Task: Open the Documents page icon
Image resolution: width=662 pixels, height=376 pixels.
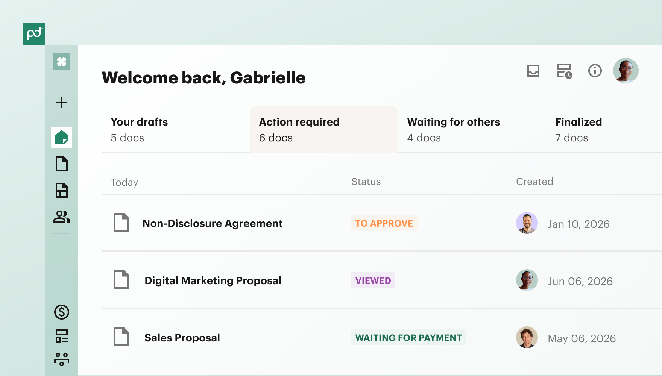Action: pyautogui.click(x=62, y=164)
